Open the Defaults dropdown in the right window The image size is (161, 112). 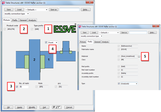pos(109,33)
